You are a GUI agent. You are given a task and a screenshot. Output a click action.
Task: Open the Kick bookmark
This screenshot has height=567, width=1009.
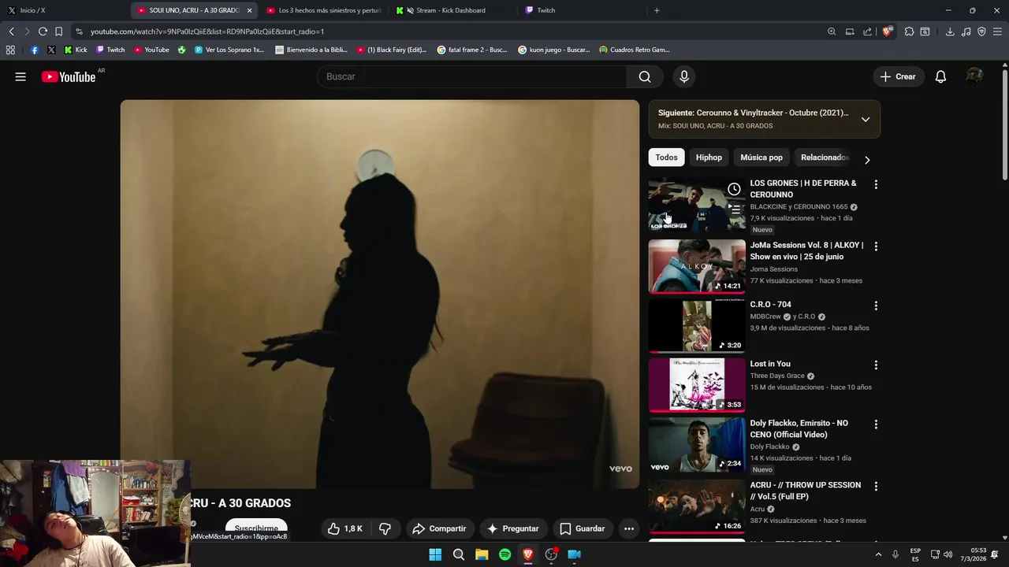(76, 50)
